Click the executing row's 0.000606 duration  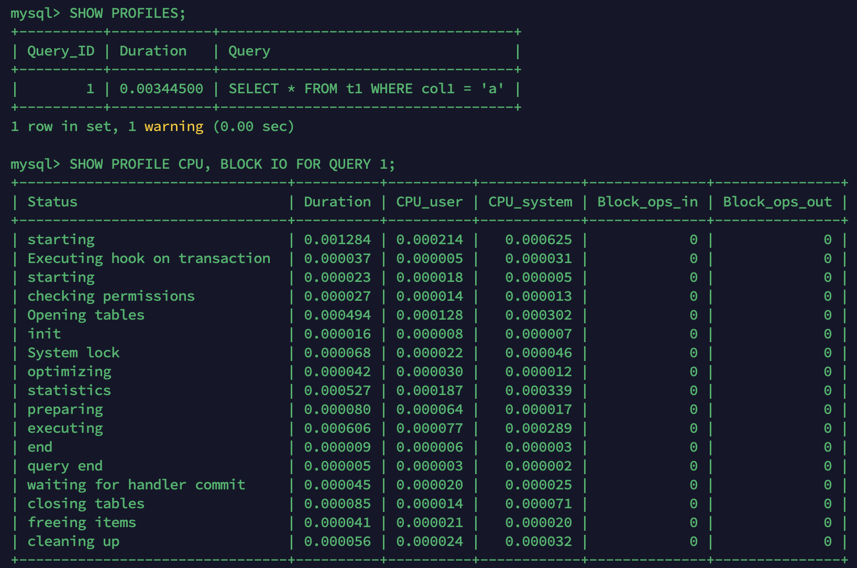(x=337, y=428)
